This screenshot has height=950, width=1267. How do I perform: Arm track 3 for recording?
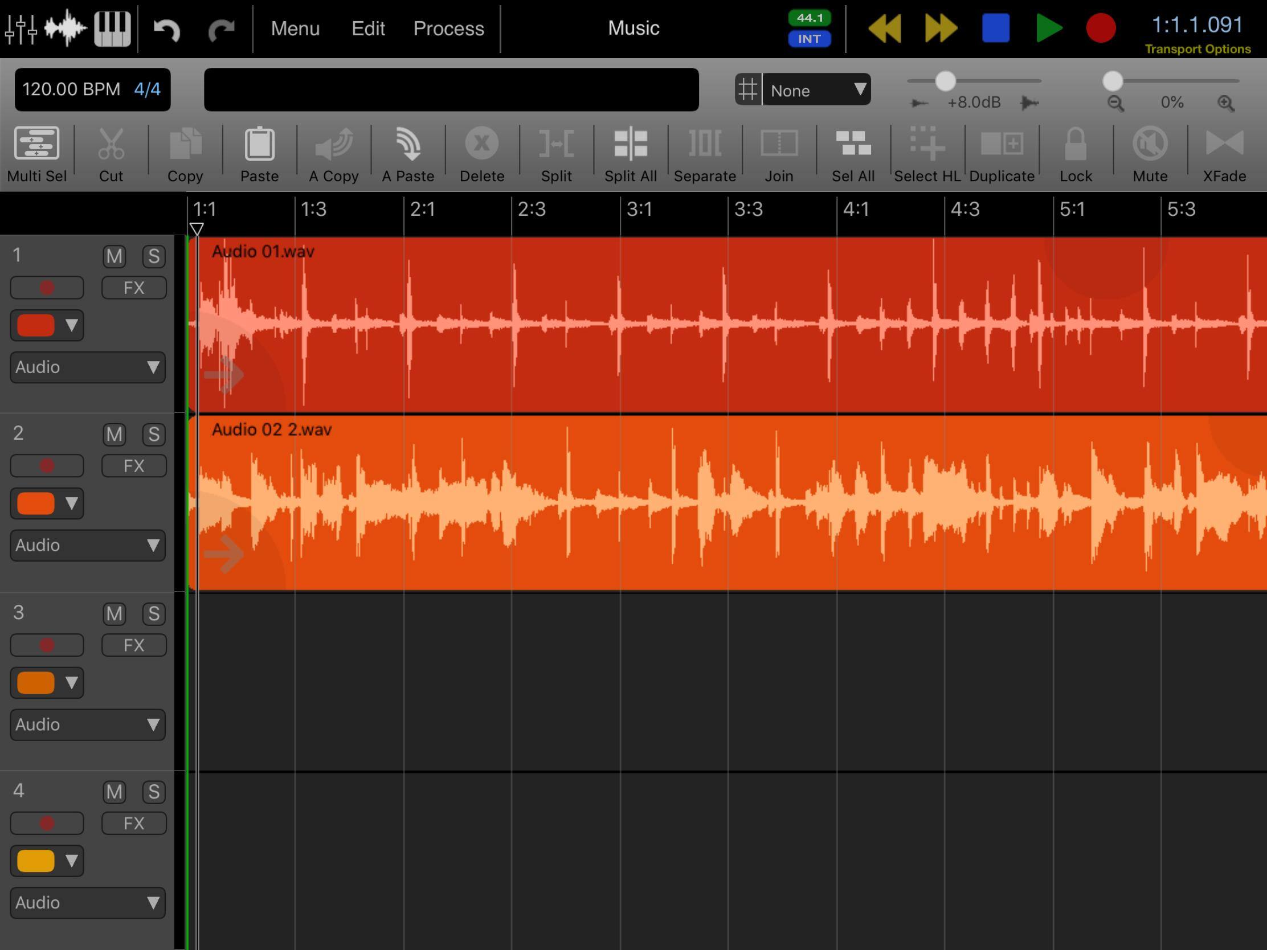(47, 645)
